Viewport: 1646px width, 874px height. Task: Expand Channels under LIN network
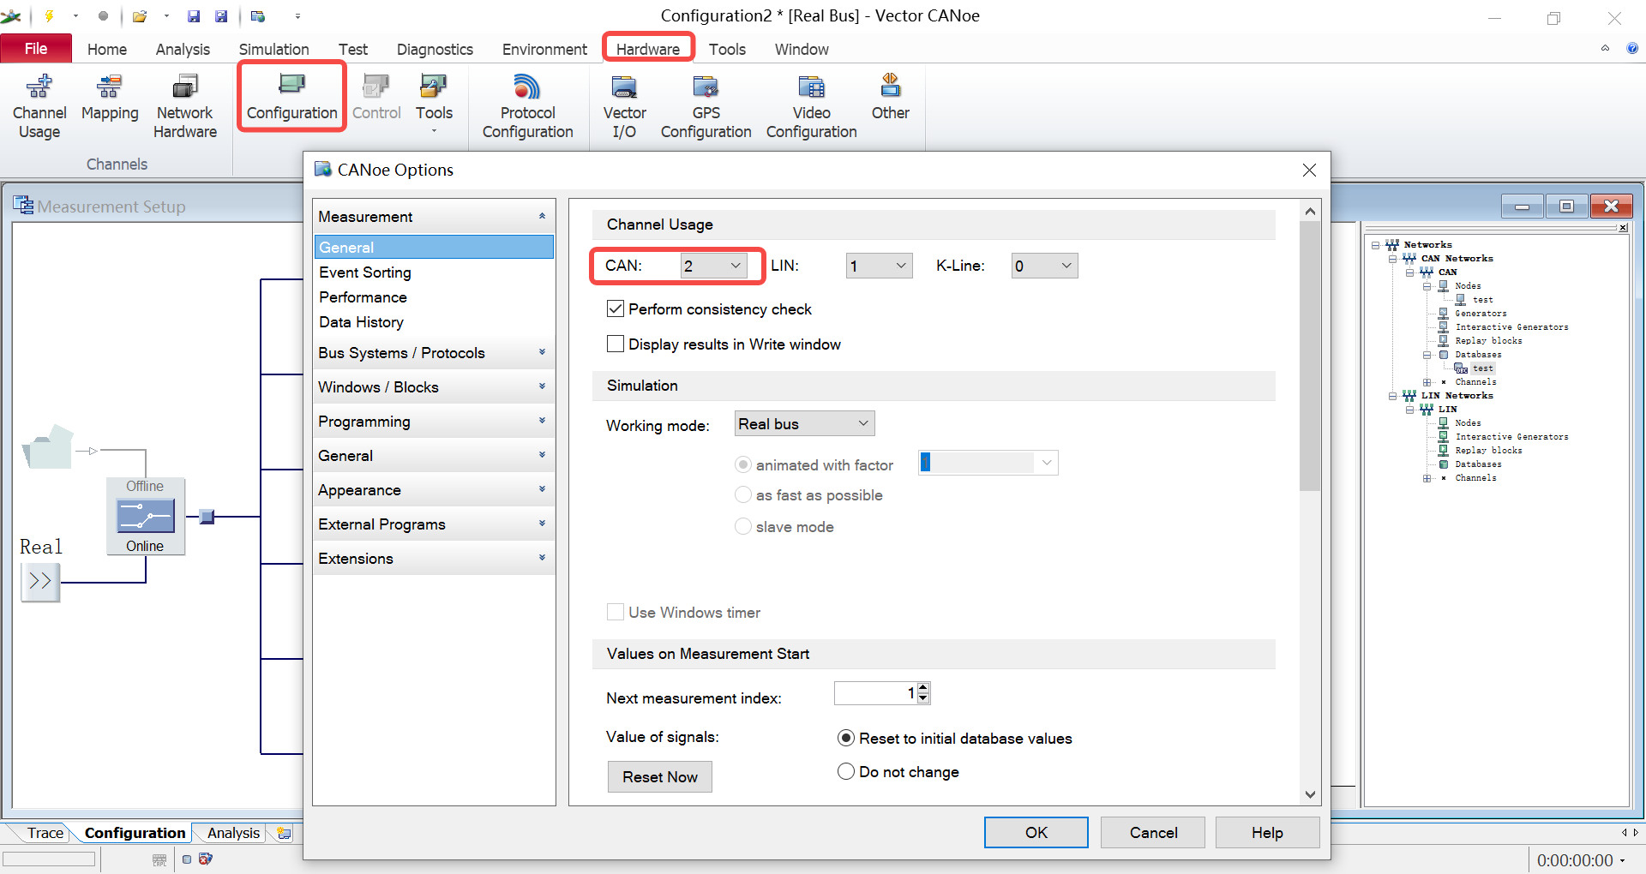1427,478
